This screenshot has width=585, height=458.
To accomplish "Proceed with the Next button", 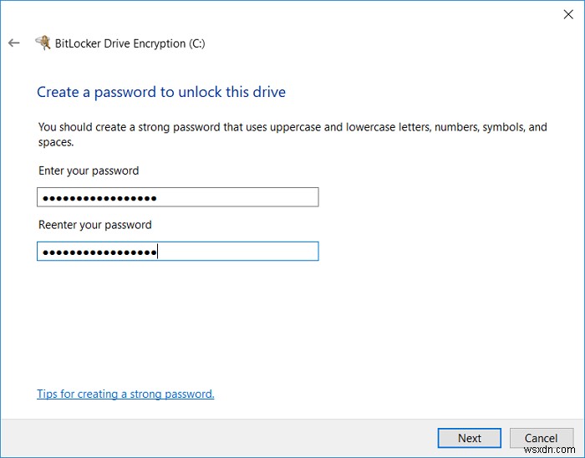I will pos(470,438).
